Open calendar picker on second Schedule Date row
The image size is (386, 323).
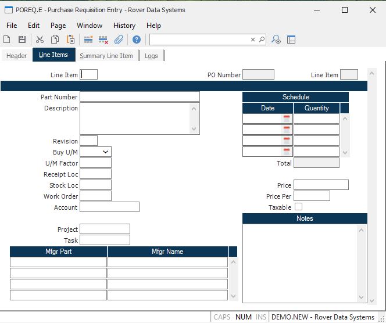[286, 130]
